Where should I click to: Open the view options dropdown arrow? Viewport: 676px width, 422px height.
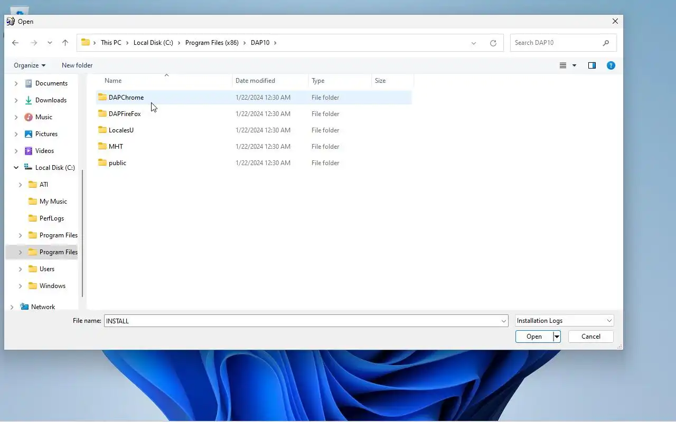click(x=574, y=65)
